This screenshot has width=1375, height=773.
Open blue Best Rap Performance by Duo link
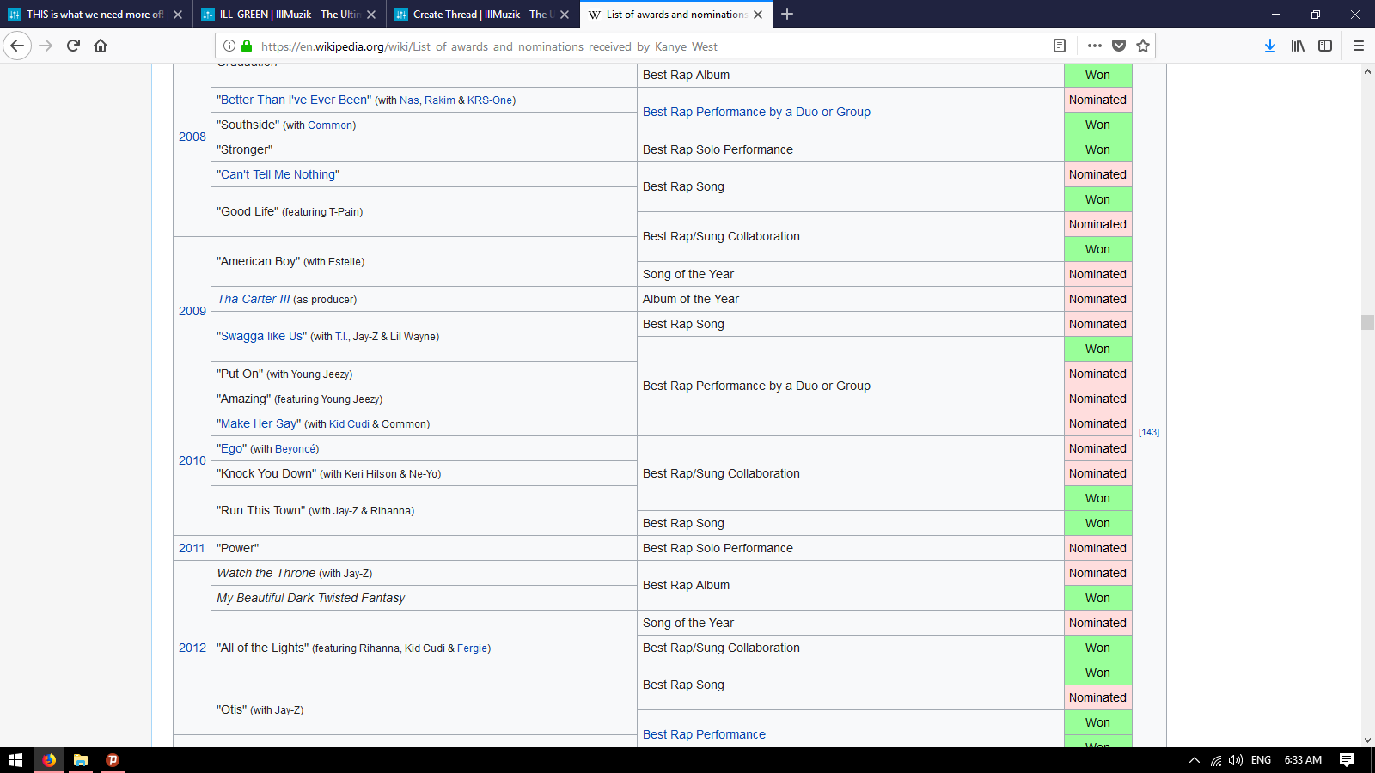point(756,112)
